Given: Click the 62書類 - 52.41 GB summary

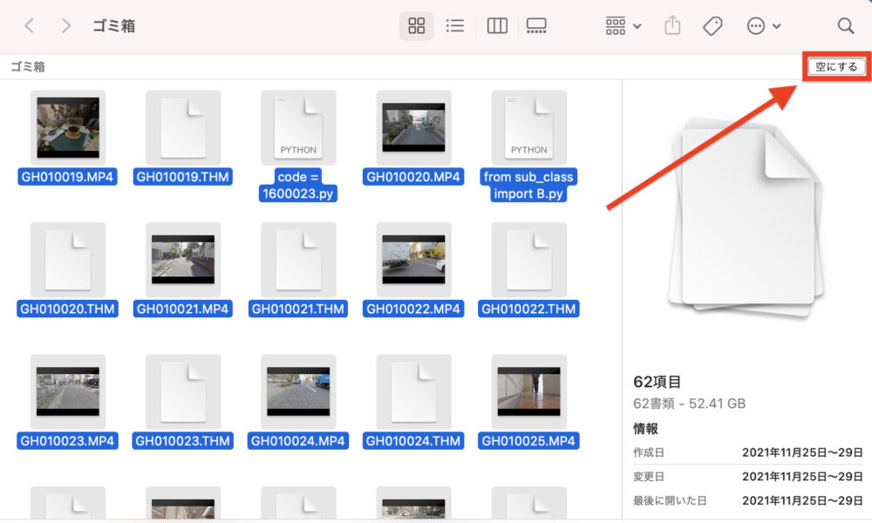Looking at the screenshot, I should pos(690,404).
